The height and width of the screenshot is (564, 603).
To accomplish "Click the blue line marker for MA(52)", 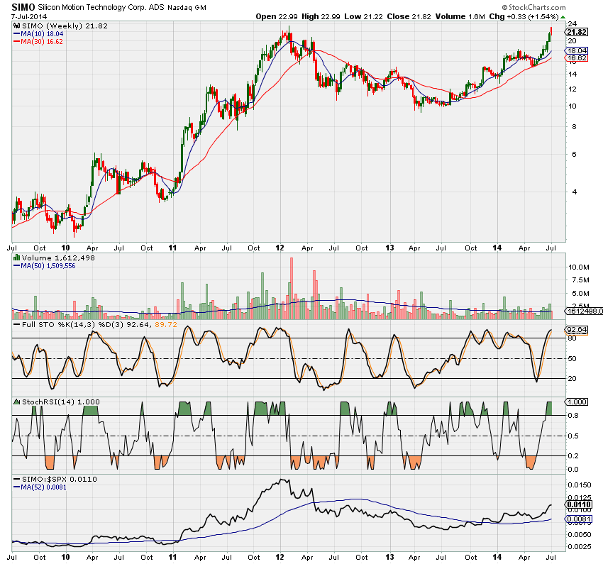I will 16,487.
